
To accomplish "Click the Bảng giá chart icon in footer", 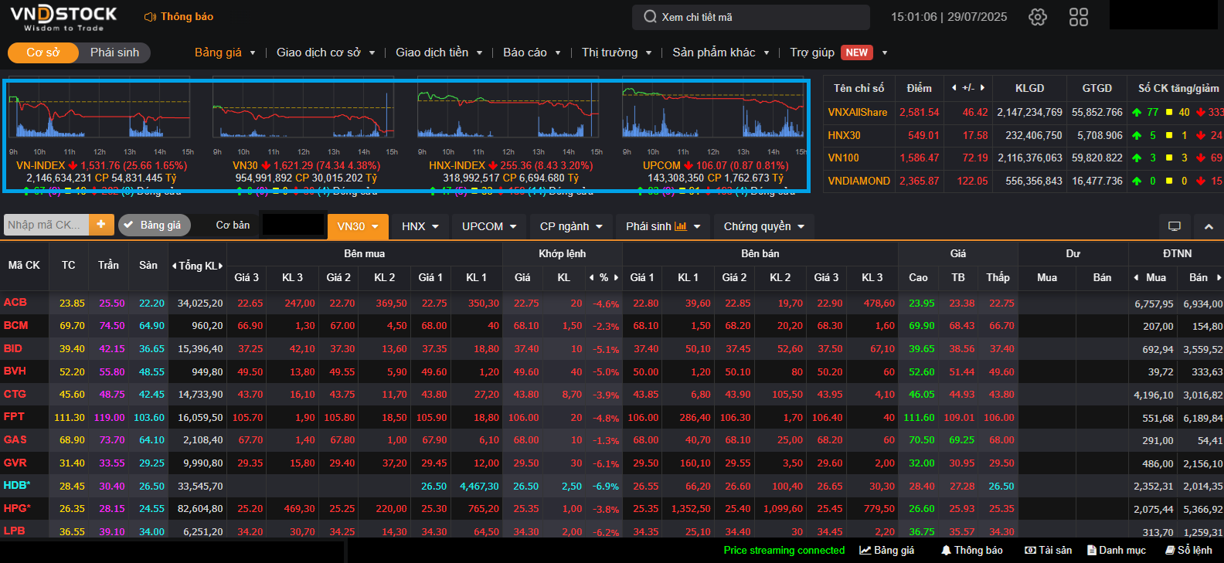I will click(865, 551).
